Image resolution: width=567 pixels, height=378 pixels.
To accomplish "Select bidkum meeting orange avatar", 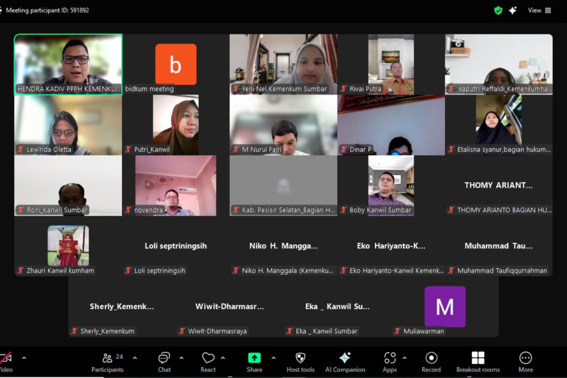I will 176,64.
